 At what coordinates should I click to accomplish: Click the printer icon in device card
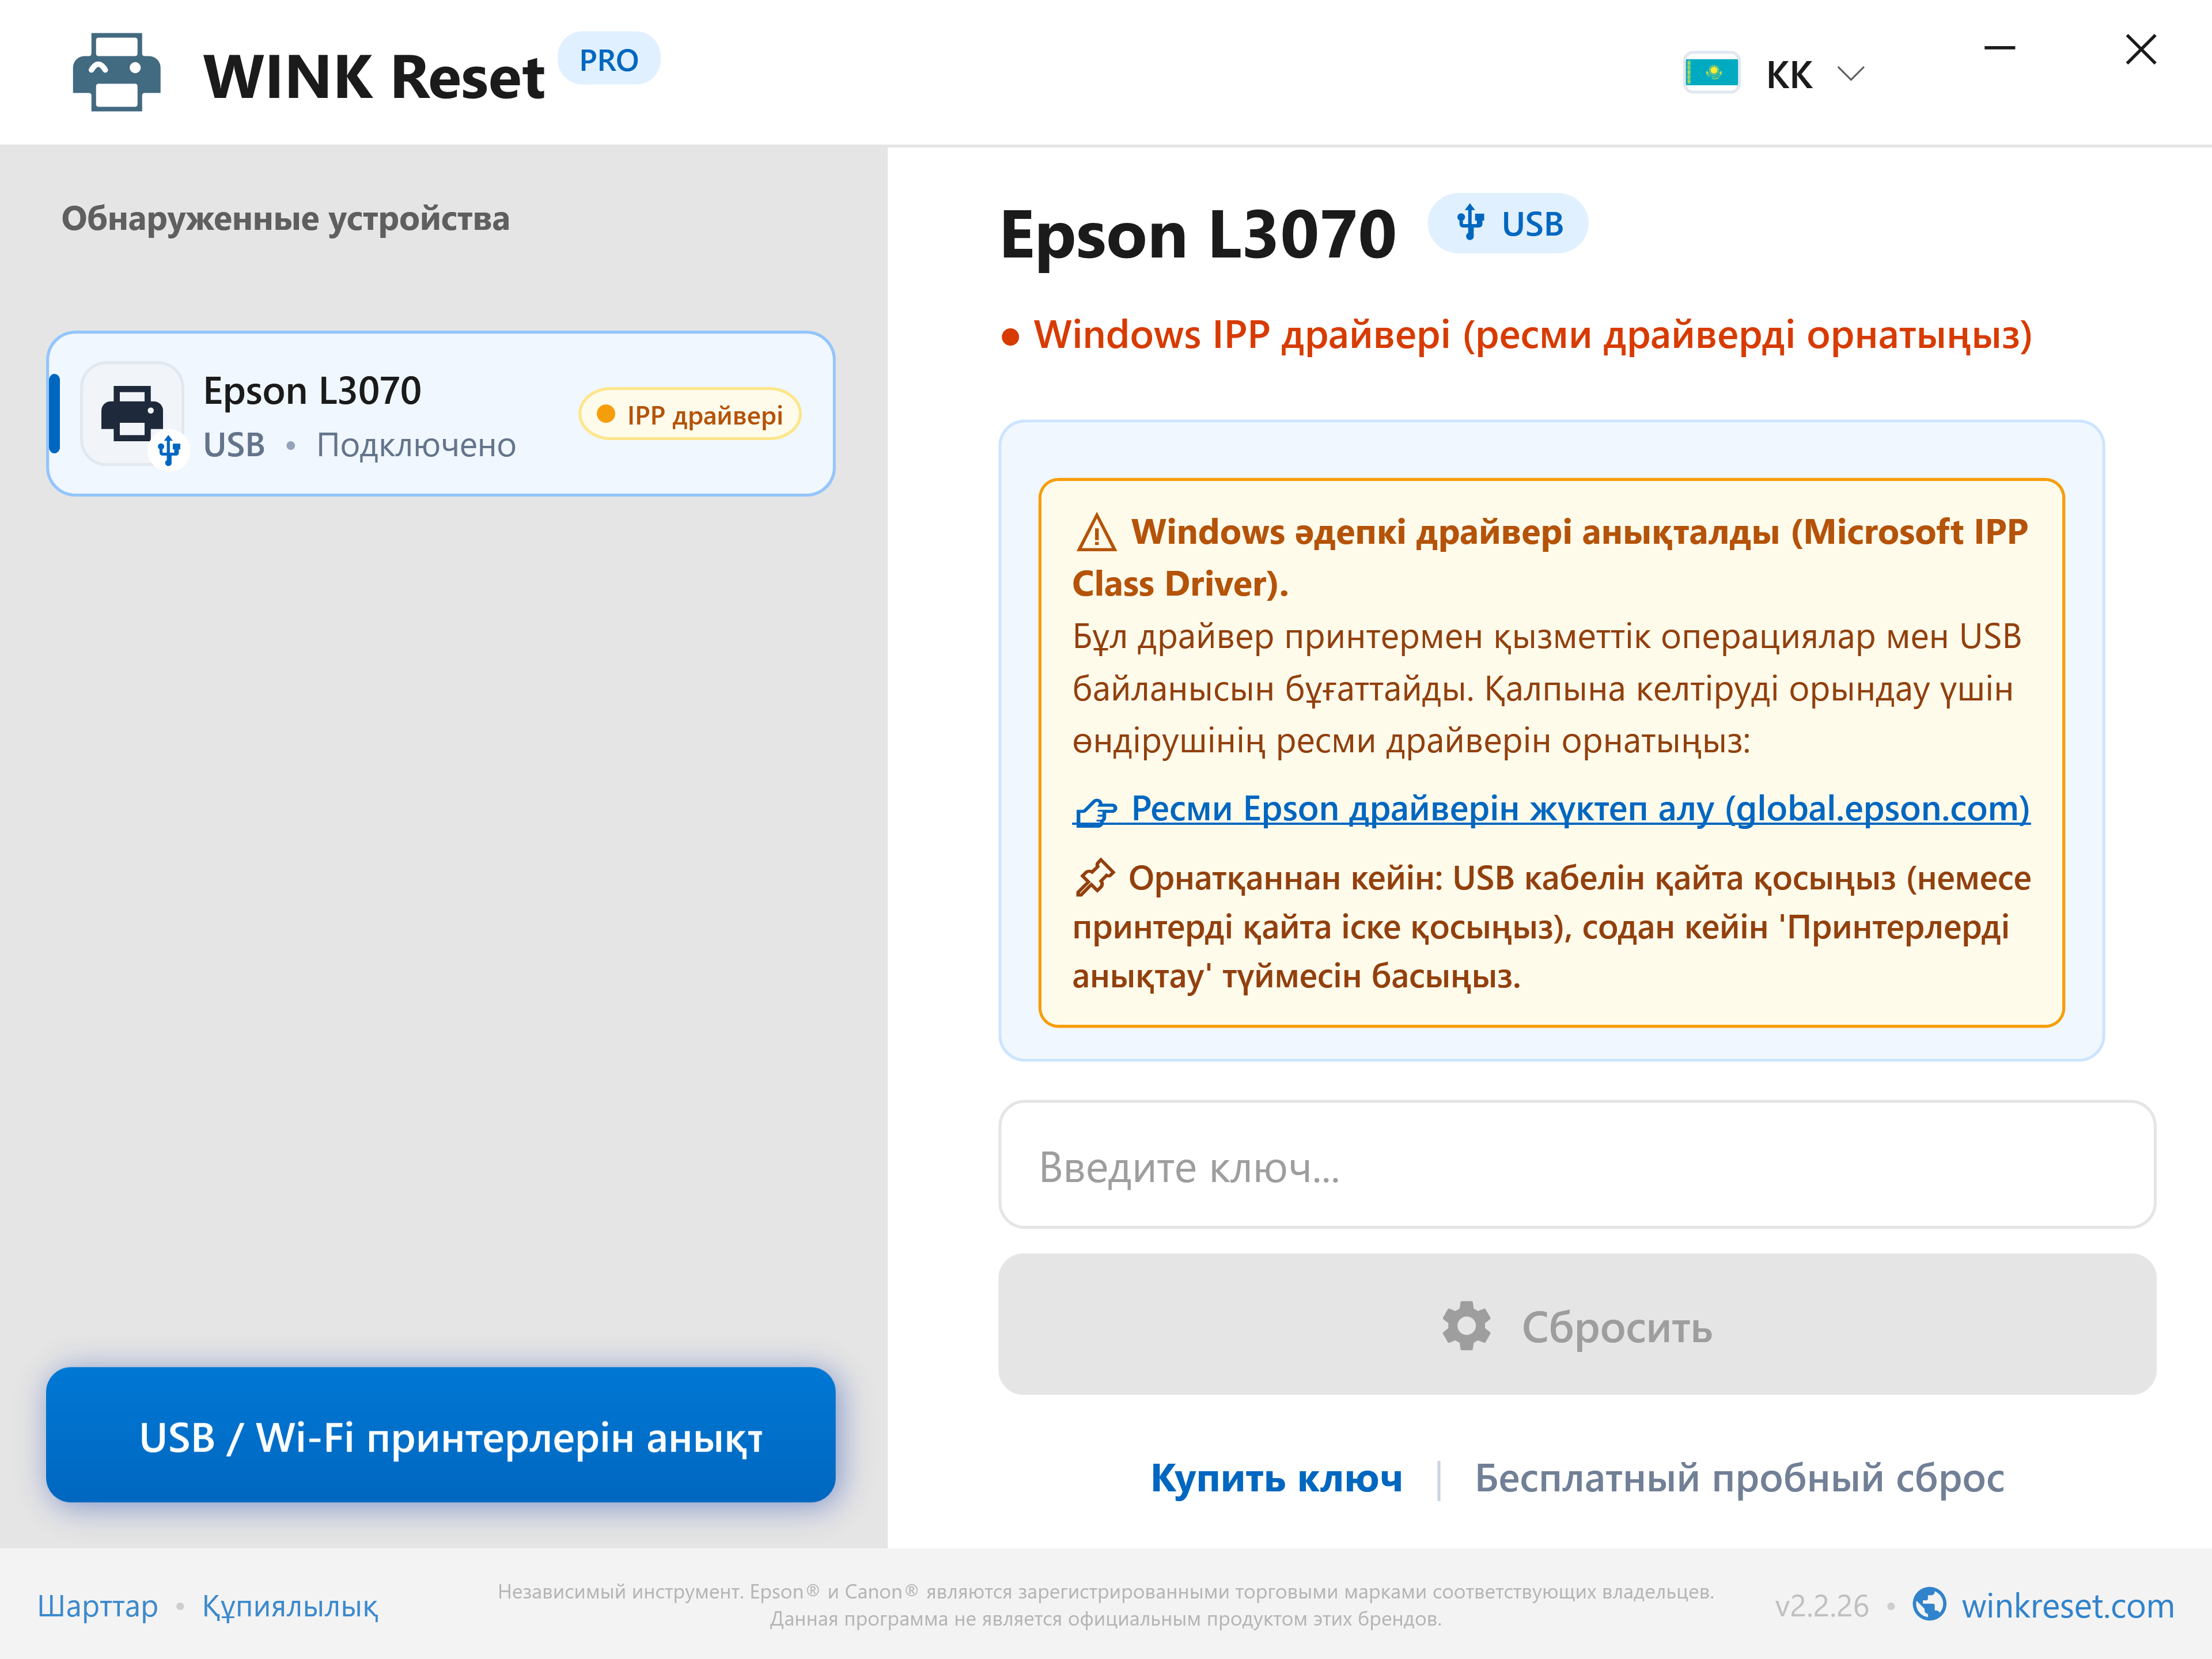tap(133, 413)
